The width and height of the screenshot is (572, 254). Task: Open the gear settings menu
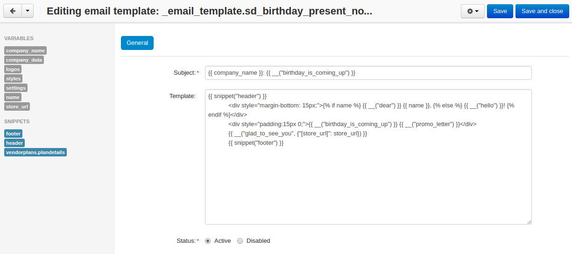tap(473, 11)
